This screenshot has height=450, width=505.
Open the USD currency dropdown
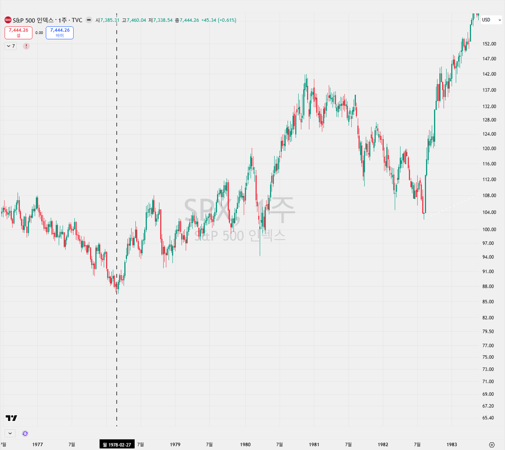click(x=492, y=20)
